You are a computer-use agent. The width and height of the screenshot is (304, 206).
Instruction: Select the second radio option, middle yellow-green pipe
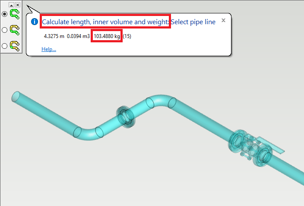pyautogui.click(x=4, y=30)
